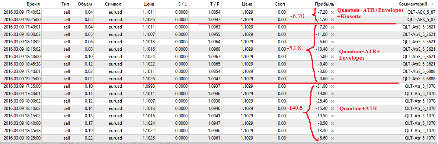Image resolution: width=438 pixels, height=144 pixels.
Task: Click the take profit value 1.0961
Action: point(214,138)
